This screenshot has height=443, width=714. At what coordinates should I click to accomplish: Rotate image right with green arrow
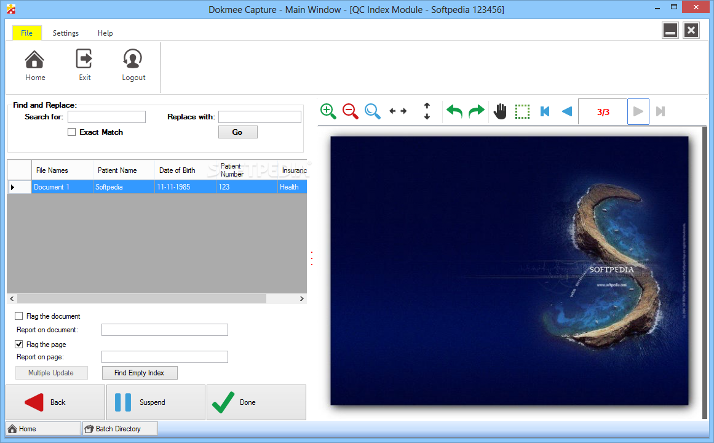(x=477, y=111)
